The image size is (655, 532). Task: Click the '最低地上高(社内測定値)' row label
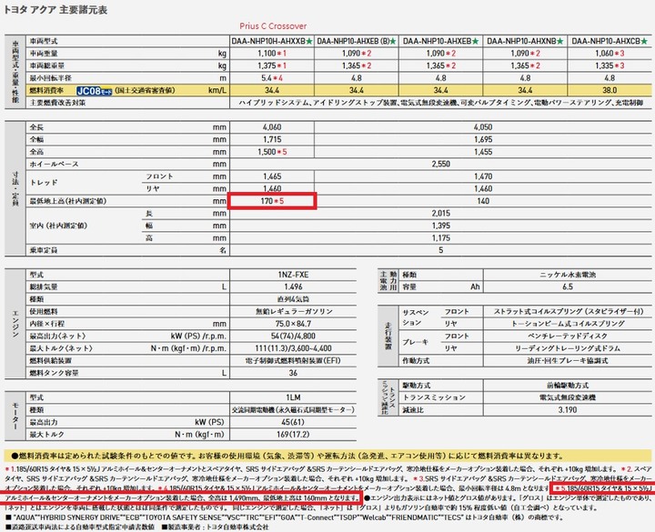68,201
